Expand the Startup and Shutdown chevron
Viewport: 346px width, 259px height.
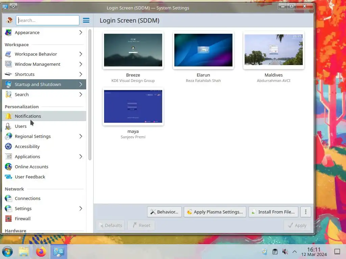coord(81,84)
